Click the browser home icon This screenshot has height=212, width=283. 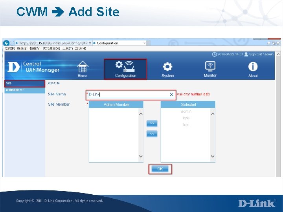coord(269,43)
